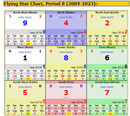Screen dimensions: 130x116
Task: Click the South-East (Wood) header
Action: (x=107, y=82)
